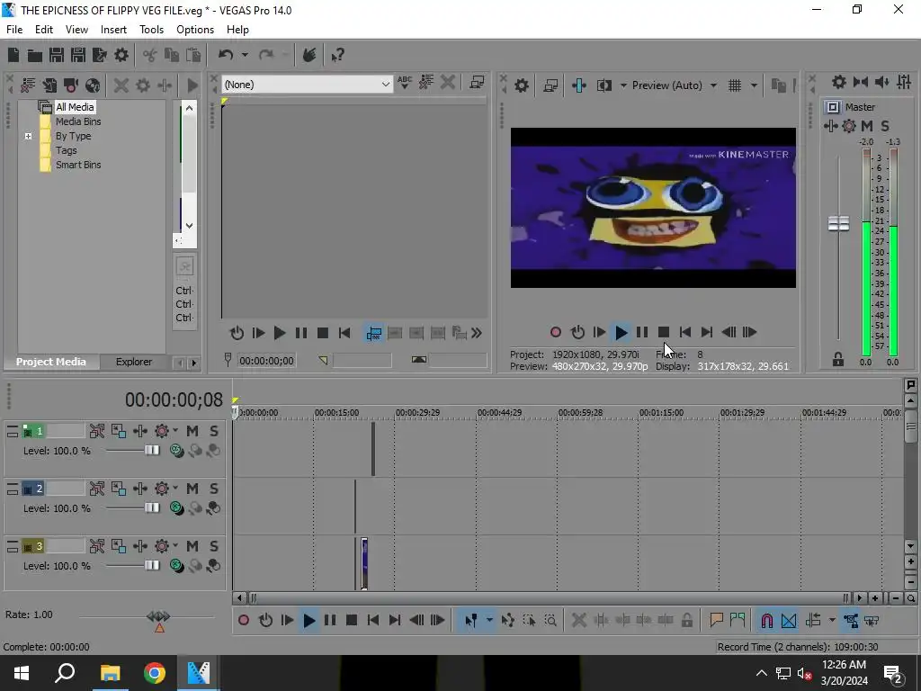Screen dimensions: 921x691
Task: Click the Lock event icon
Action: 686,621
